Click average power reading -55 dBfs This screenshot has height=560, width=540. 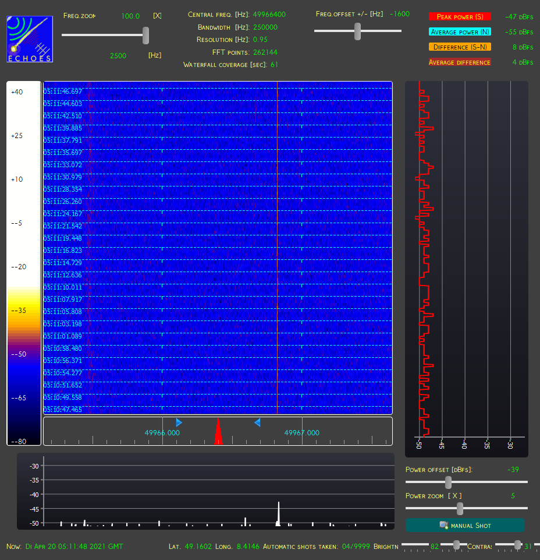pos(519,32)
